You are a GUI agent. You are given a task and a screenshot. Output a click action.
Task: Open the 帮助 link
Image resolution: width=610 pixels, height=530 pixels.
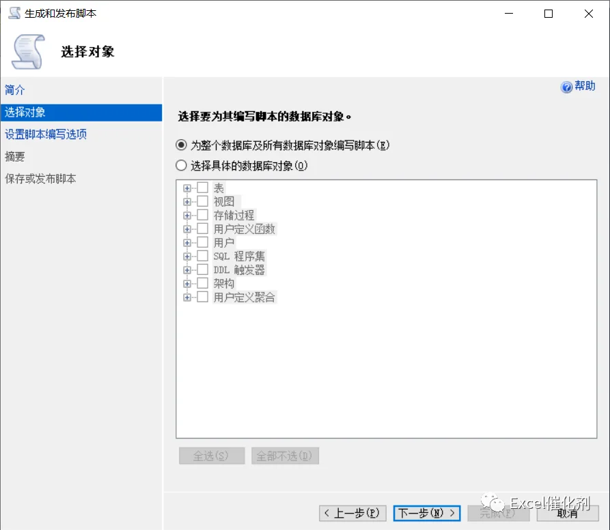point(585,86)
